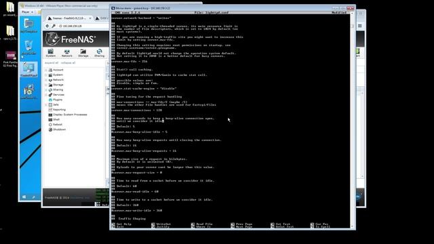The image size is (434, 244).
Task: Click the FreeNAS logo in header
Action: pyautogui.click(x=71, y=39)
